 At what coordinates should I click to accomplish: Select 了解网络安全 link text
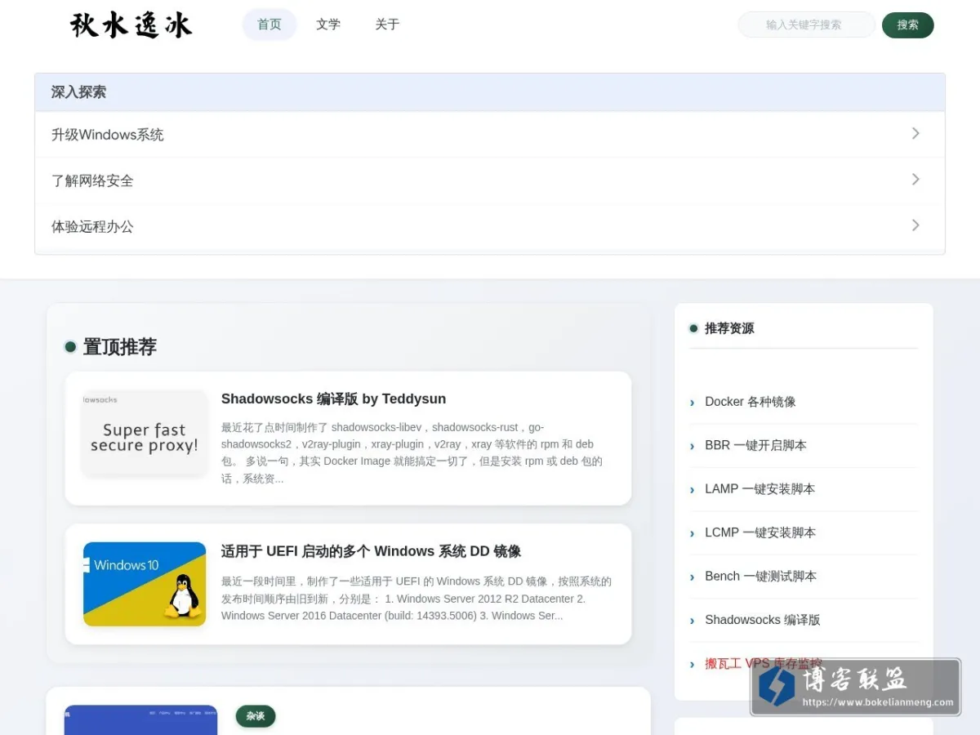[92, 180]
